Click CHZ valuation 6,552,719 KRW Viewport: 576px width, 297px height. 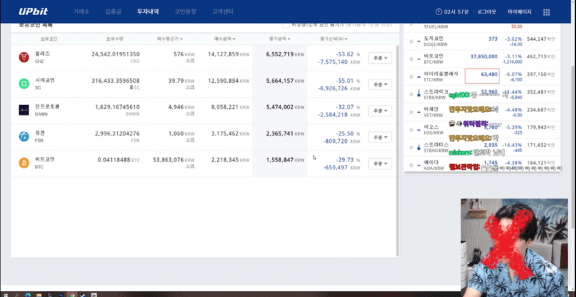click(285, 54)
